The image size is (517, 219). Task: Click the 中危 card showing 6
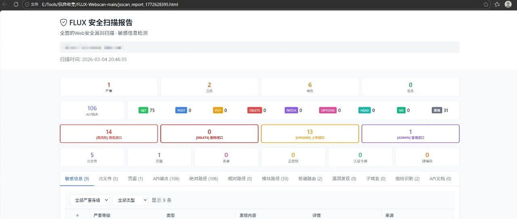(310, 87)
